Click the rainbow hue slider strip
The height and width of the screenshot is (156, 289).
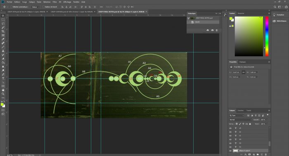(x=267, y=36)
